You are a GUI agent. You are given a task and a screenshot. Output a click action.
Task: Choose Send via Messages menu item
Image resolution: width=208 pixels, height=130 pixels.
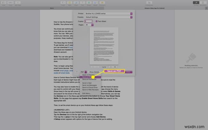(90, 85)
